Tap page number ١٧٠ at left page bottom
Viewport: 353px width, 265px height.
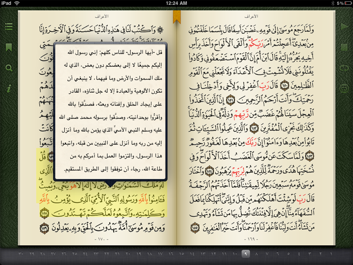[x=101, y=239]
